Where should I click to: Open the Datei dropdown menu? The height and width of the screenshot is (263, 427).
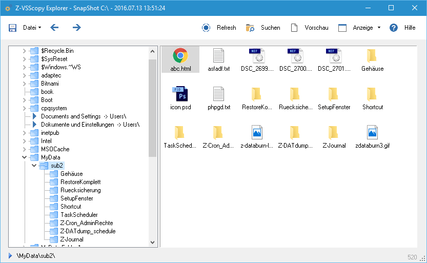pos(32,28)
